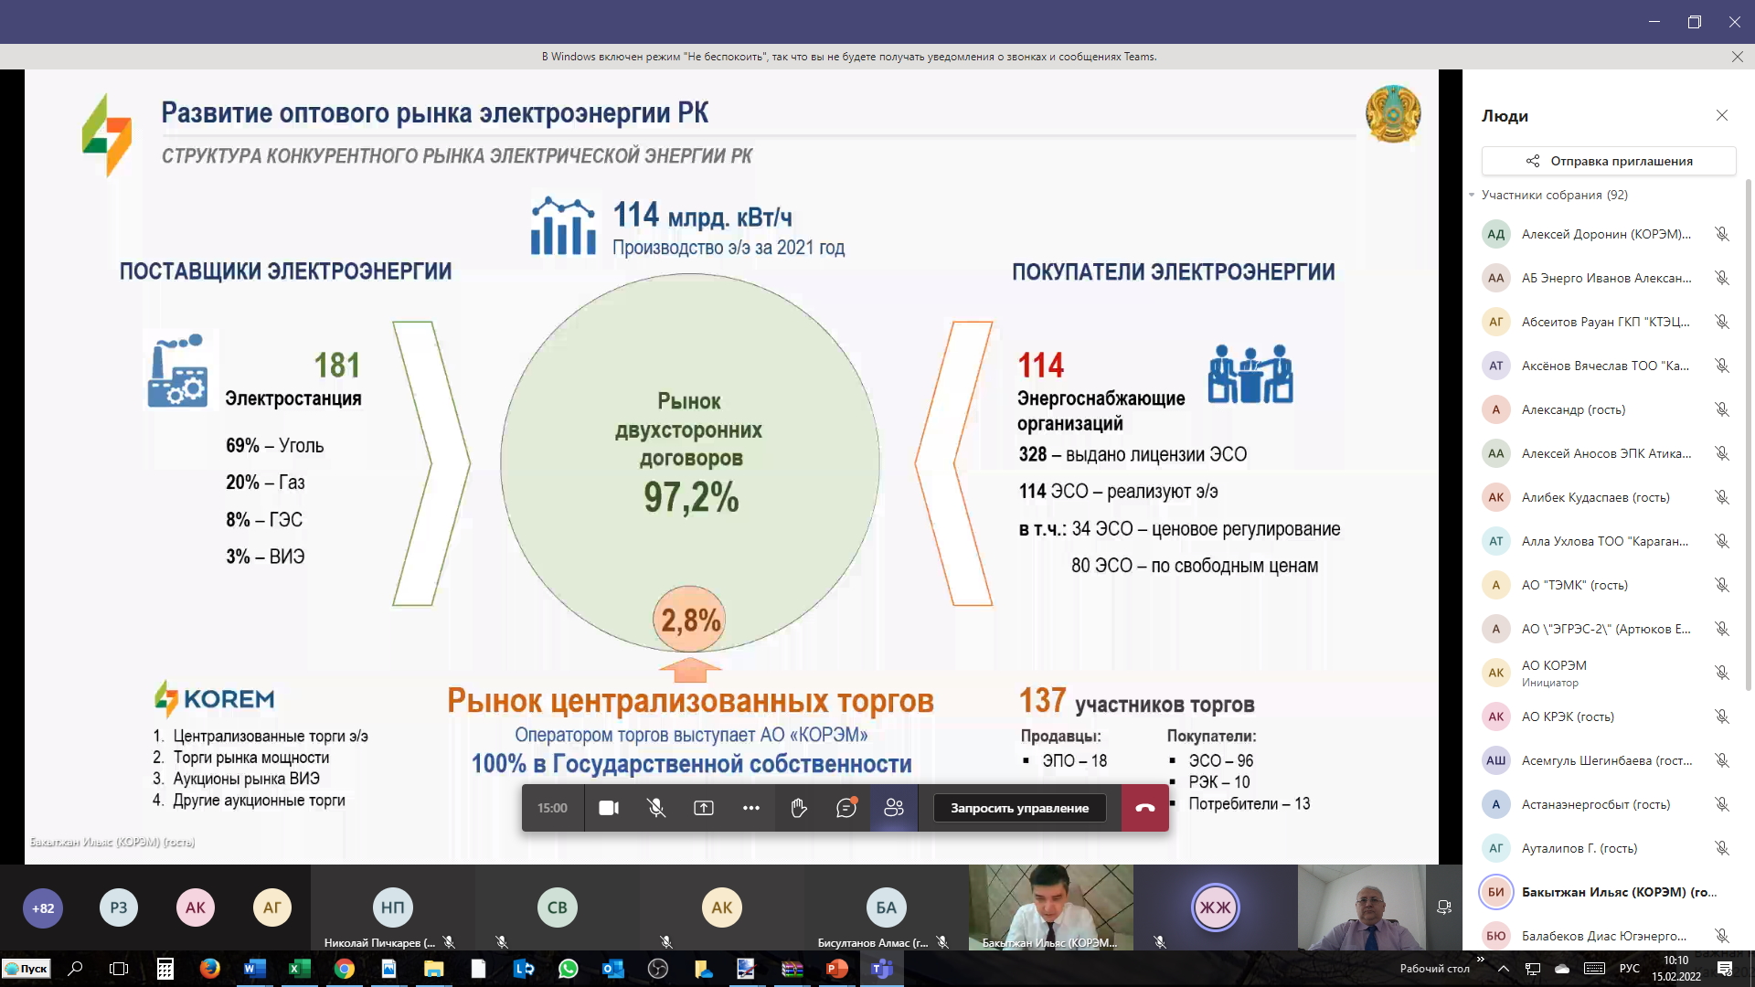The height and width of the screenshot is (987, 1755).
Task: Open File Explorer from the taskbar
Action: [433, 969]
